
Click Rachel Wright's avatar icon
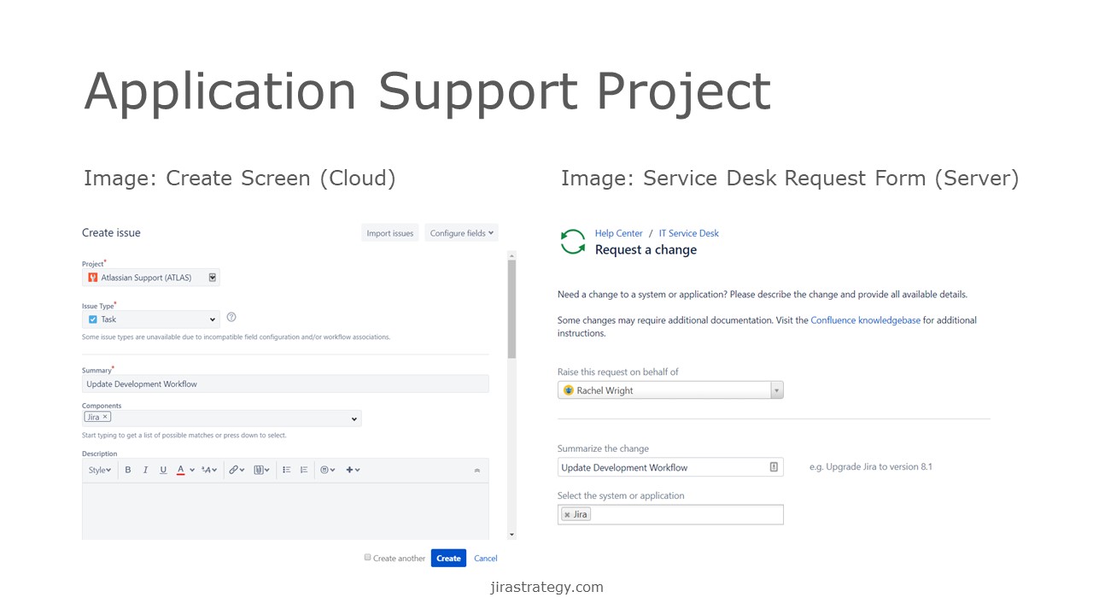(x=569, y=390)
